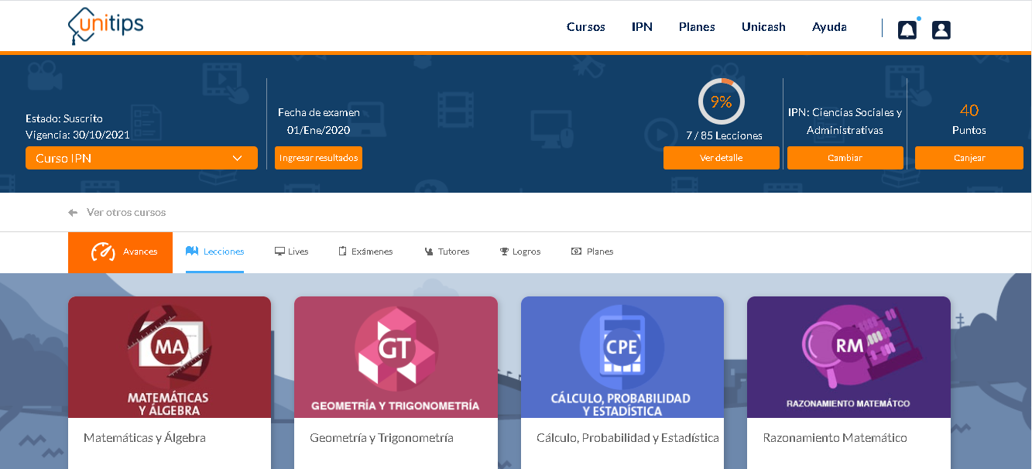Click the 40 Puntos value
The height and width of the screenshot is (469, 1032).
click(x=969, y=119)
